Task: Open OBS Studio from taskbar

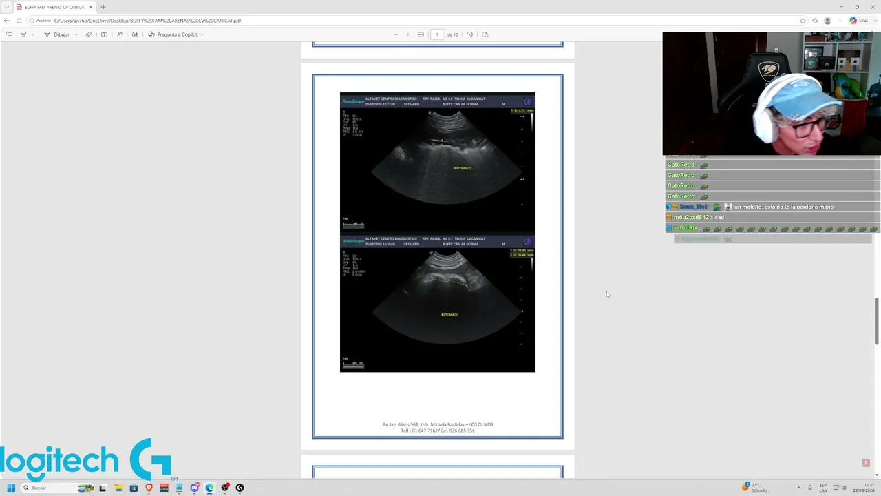Action: (224, 488)
